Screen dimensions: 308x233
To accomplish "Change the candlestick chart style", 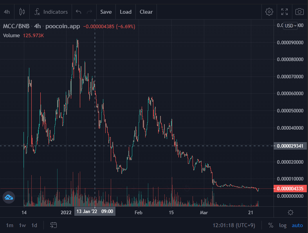I will point(22,12).
